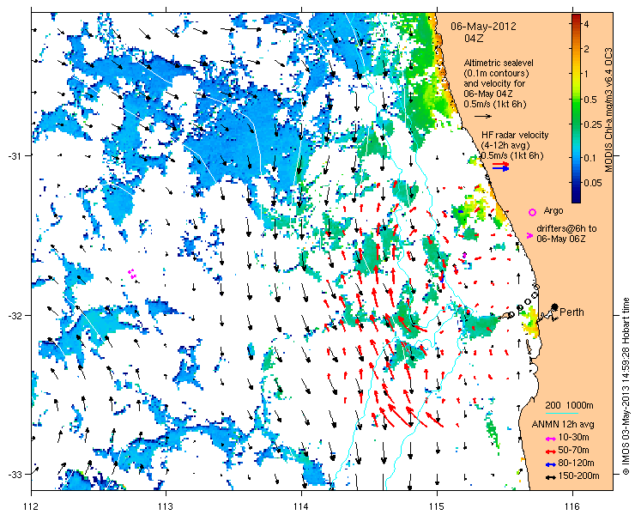Screen dimensions: 635x515
Task: Click the colorbar tick label 0.1
Action: [590, 158]
